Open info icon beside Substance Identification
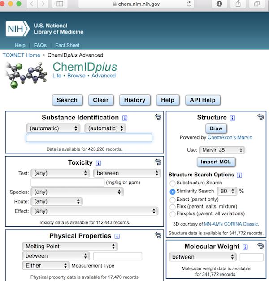The image size is (269, 281). (125, 118)
